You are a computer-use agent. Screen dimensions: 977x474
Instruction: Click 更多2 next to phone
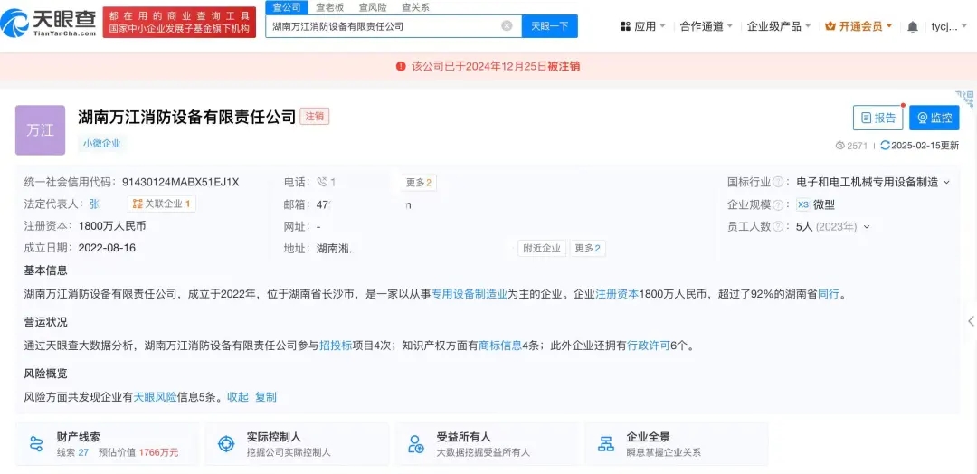(x=419, y=183)
